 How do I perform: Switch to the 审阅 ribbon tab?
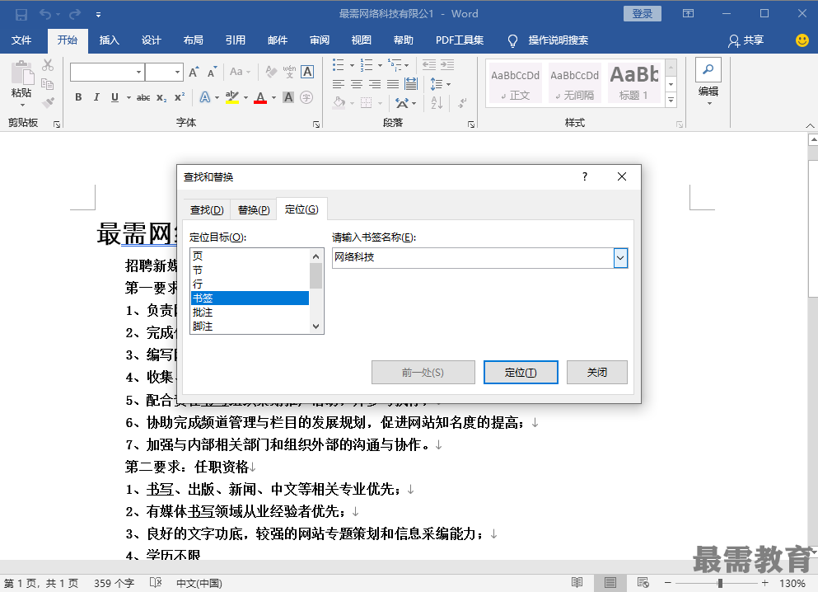point(320,40)
